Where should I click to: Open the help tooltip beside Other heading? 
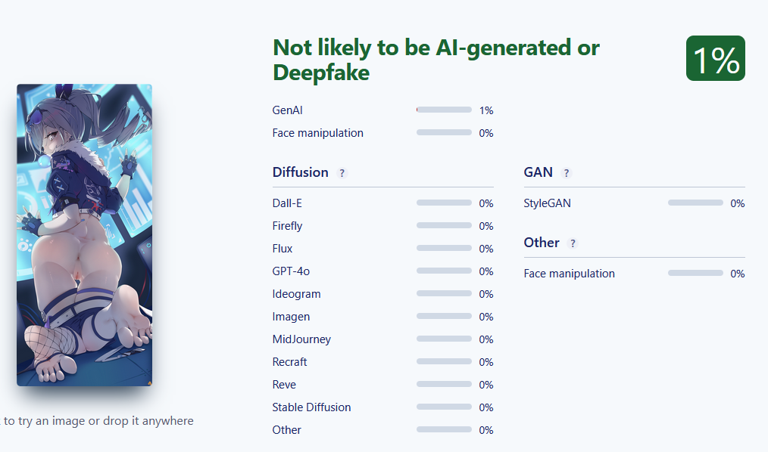[573, 243]
